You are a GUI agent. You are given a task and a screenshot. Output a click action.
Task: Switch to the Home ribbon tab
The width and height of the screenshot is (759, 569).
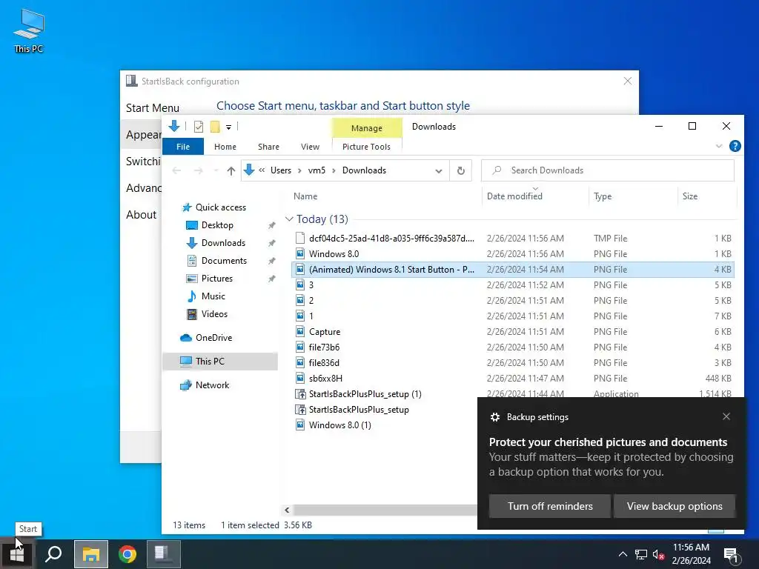click(225, 147)
